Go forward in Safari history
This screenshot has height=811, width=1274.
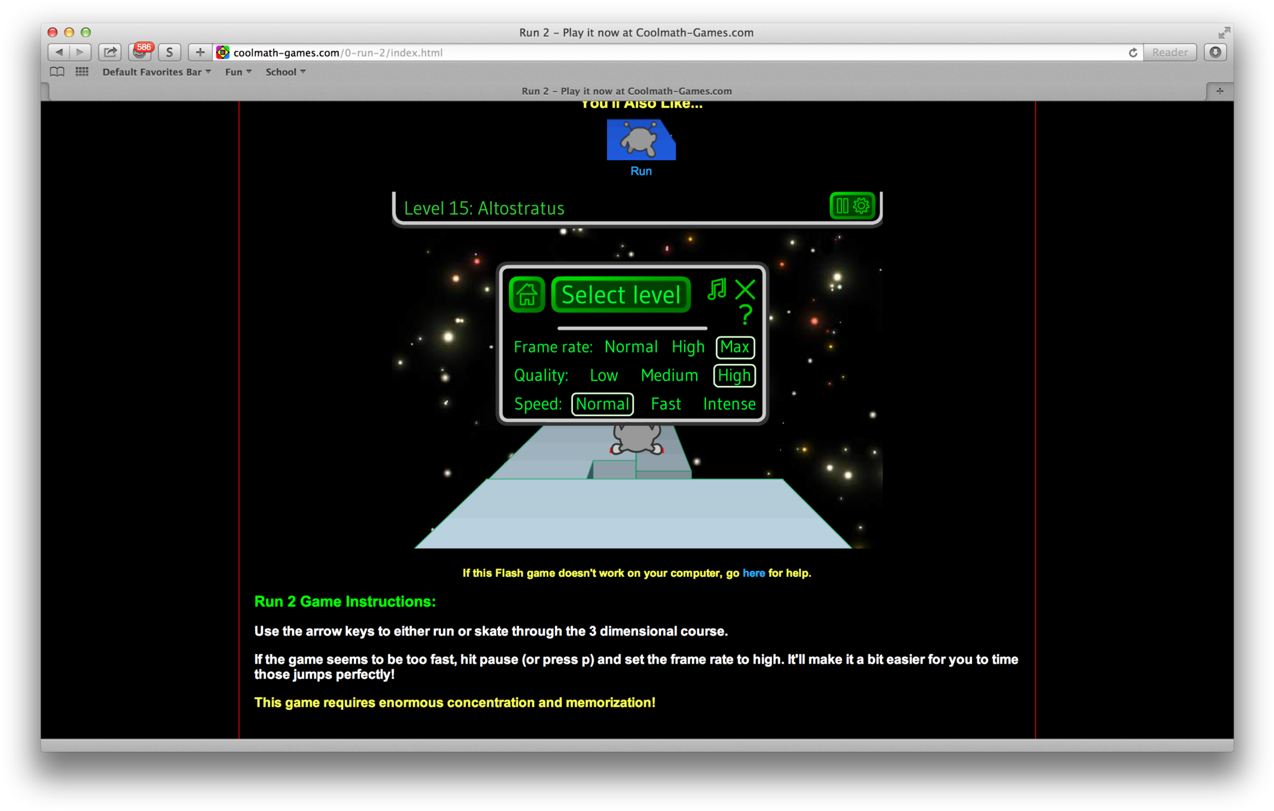[x=80, y=52]
